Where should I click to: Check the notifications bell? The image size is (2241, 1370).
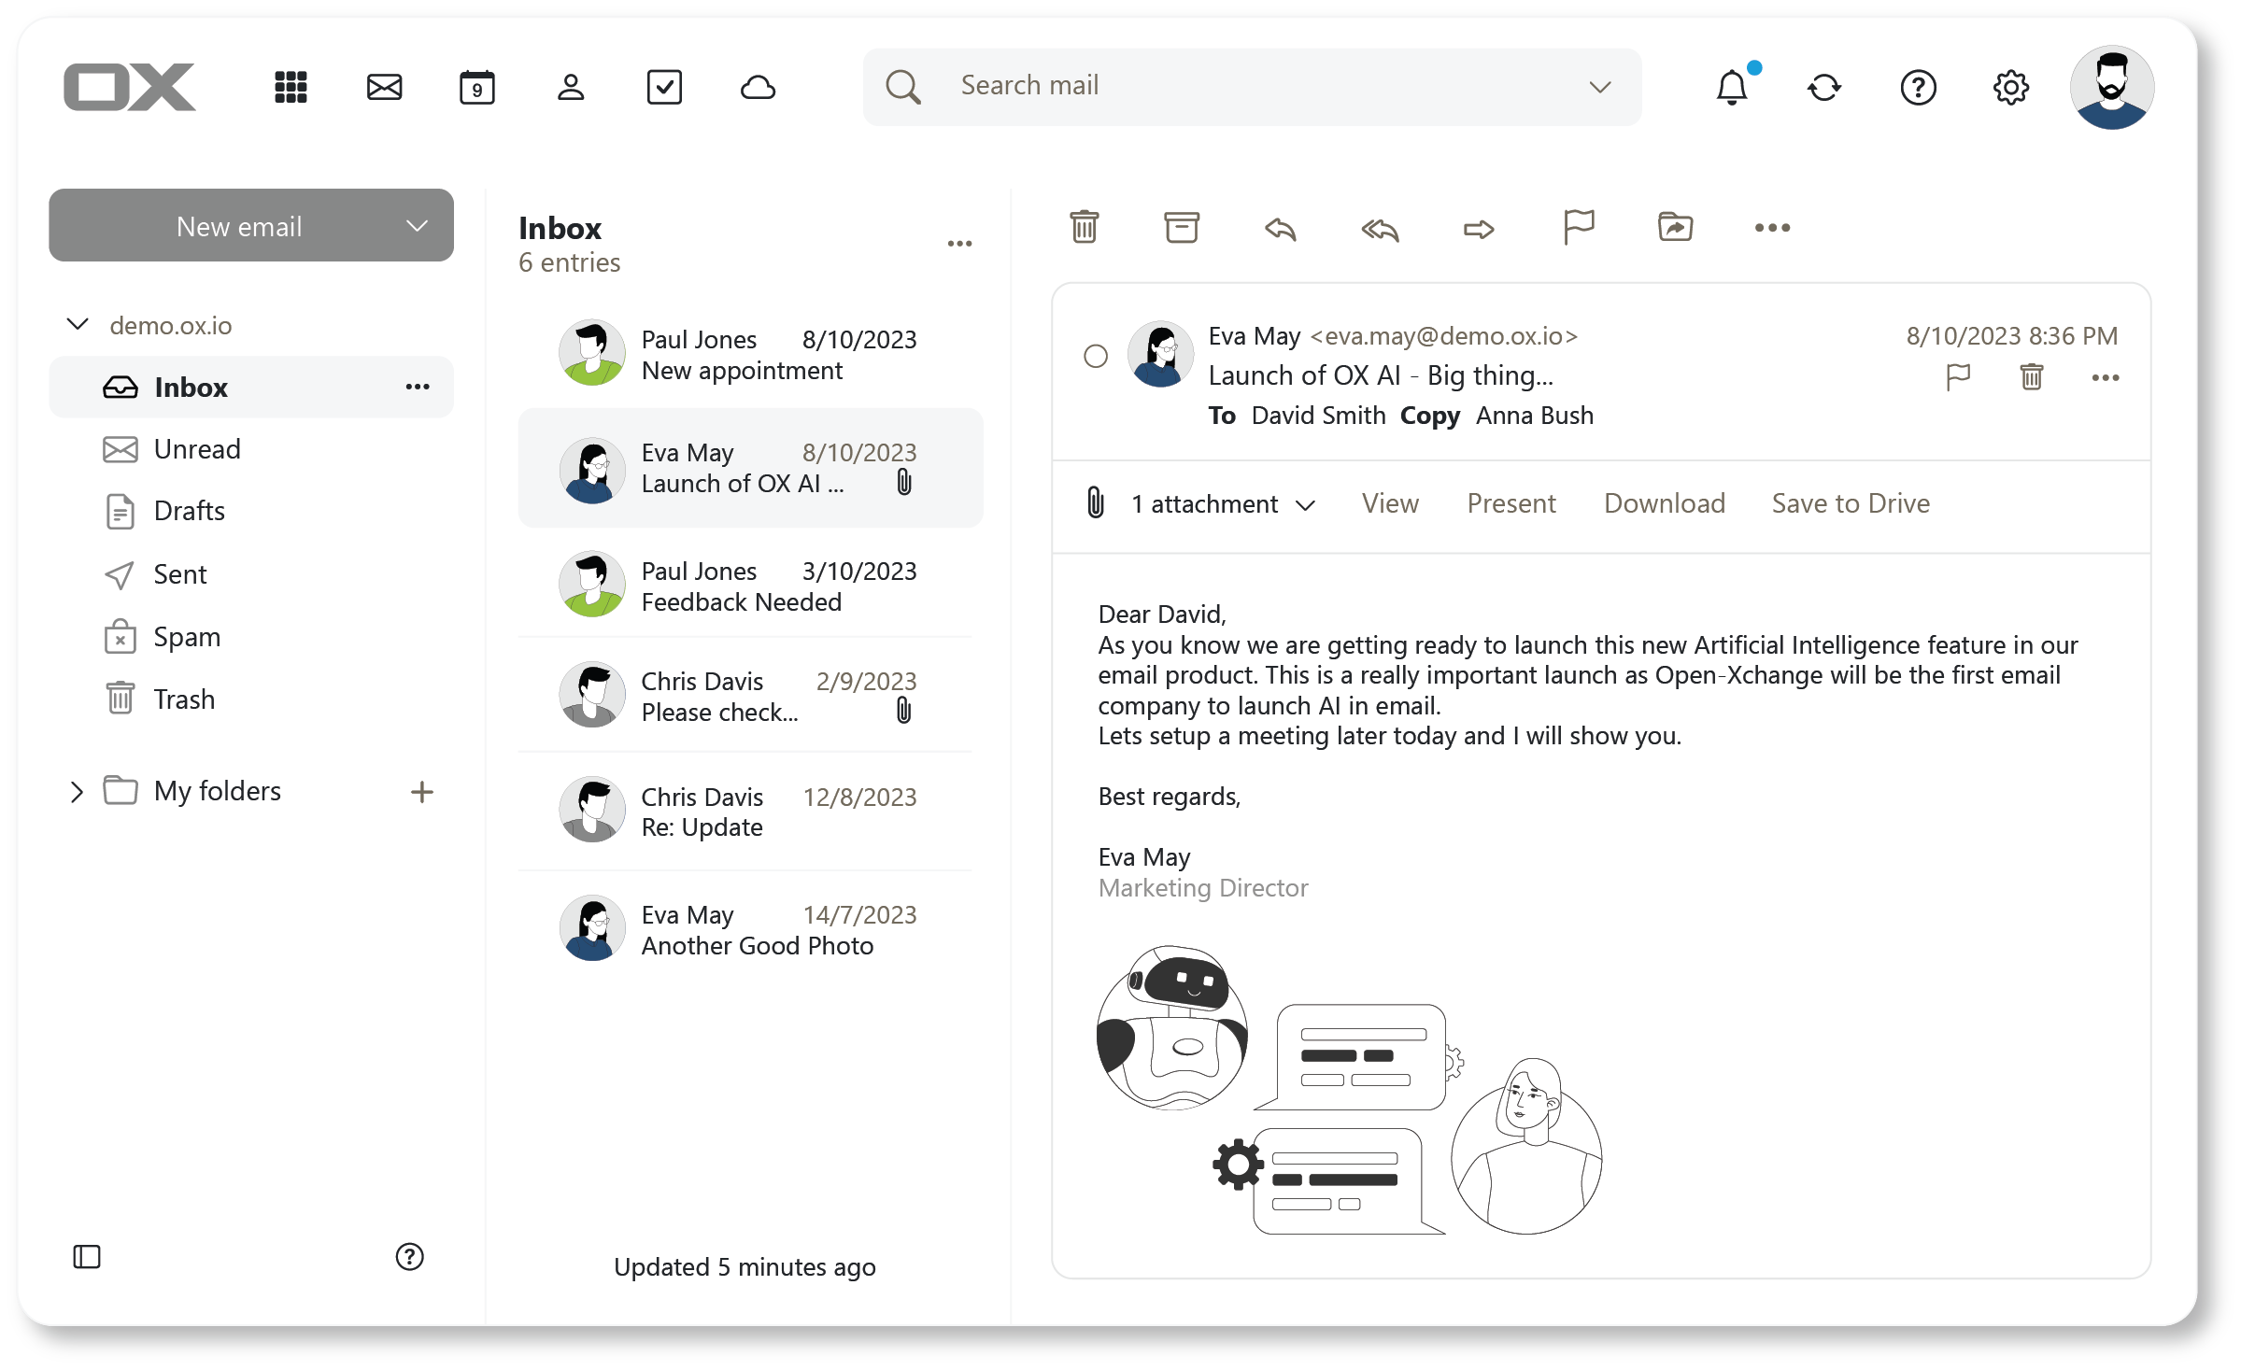point(1732,87)
